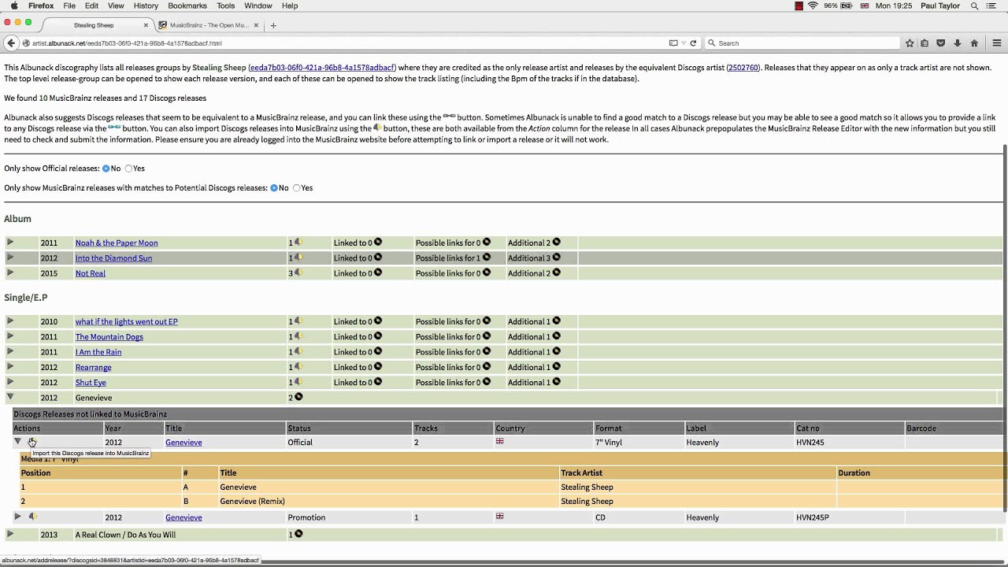Select the Stealing Sheep tab
This screenshot has height=567, width=1008.
click(x=94, y=25)
